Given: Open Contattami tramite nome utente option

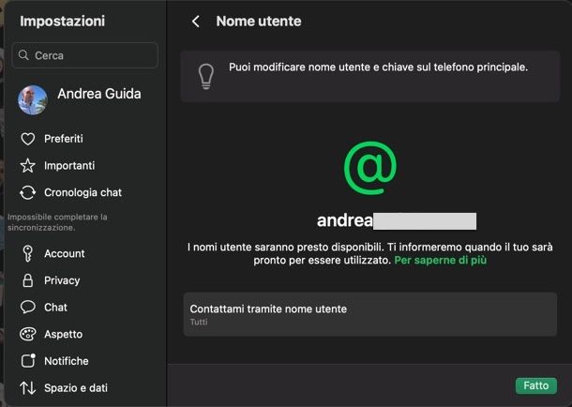Looking at the screenshot, I should click(369, 314).
